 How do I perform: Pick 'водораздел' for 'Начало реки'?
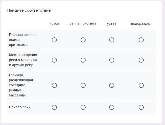[x=141, y=107]
